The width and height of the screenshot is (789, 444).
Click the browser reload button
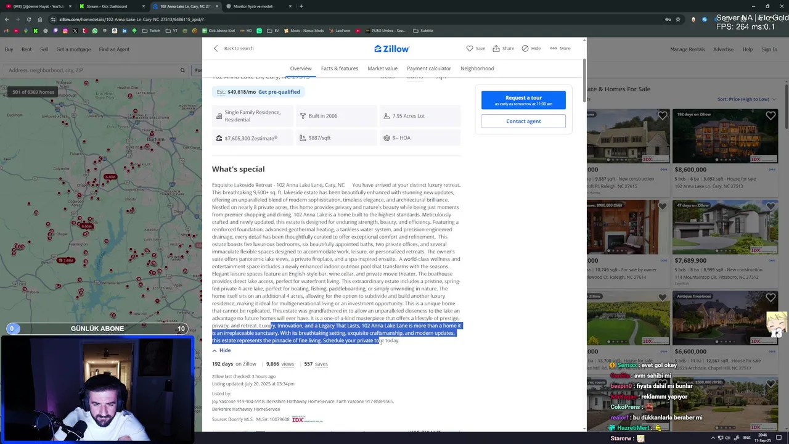tap(28, 19)
